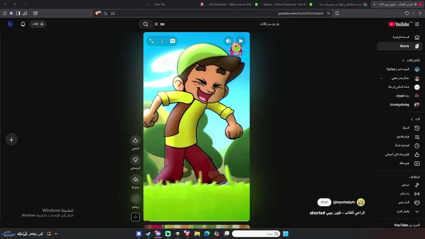Expand the Subscriptions (الاشتراكات) section
The image size is (425, 239).
[411, 60]
